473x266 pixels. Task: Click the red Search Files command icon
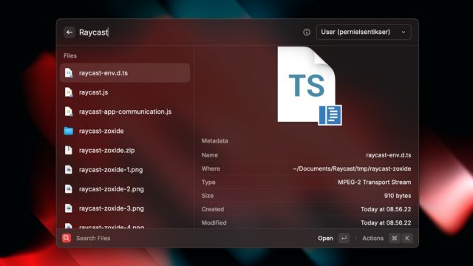(67, 238)
